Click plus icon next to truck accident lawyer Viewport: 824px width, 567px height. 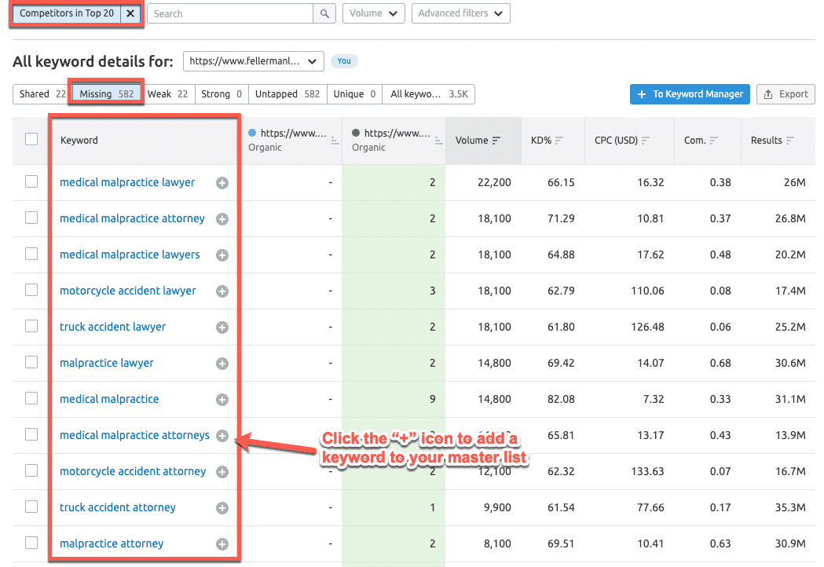(222, 327)
